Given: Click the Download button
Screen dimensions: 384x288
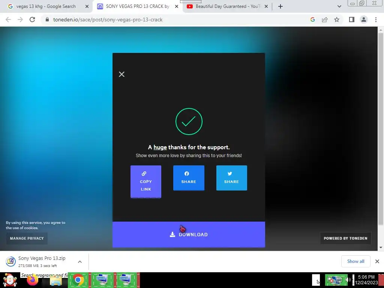Looking at the screenshot, I should coord(189,234).
